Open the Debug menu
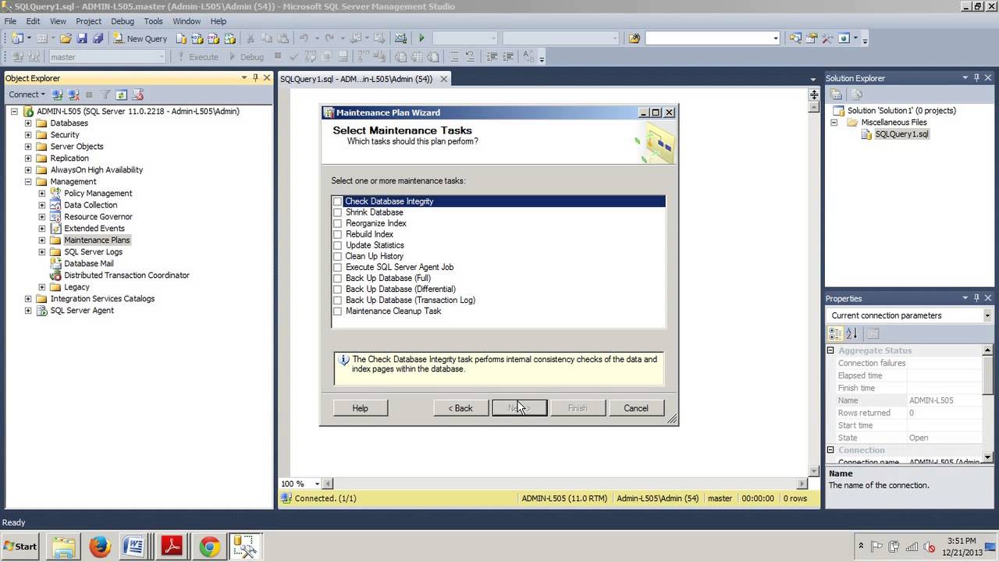Viewport: 999px width, 562px height. (123, 21)
